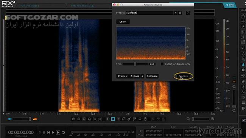Image resolution: width=246 pixels, height=138 pixels.
Task: Click the waveform/spectrogram opacity slider
Action: point(22,119)
